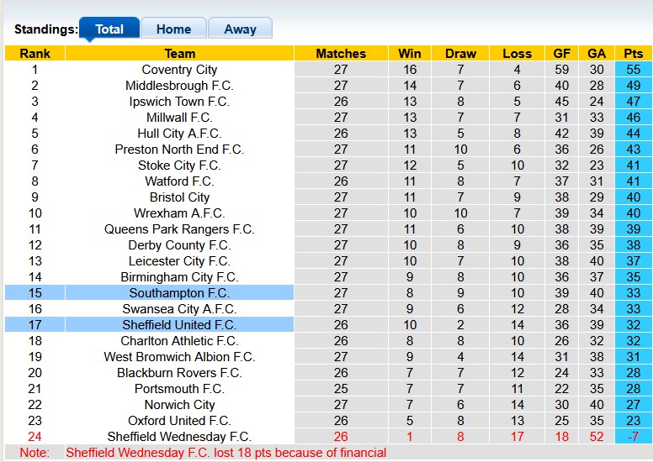The height and width of the screenshot is (462, 653).
Task: Open Queens Park Rangers F.C. link
Action: (x=179, y=229)
